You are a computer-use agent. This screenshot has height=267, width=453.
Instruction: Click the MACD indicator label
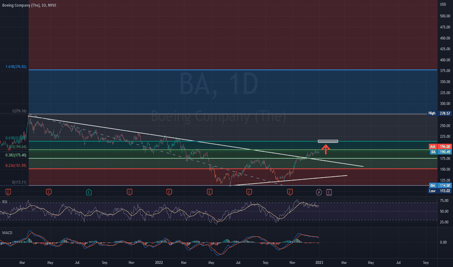[7, 233]
